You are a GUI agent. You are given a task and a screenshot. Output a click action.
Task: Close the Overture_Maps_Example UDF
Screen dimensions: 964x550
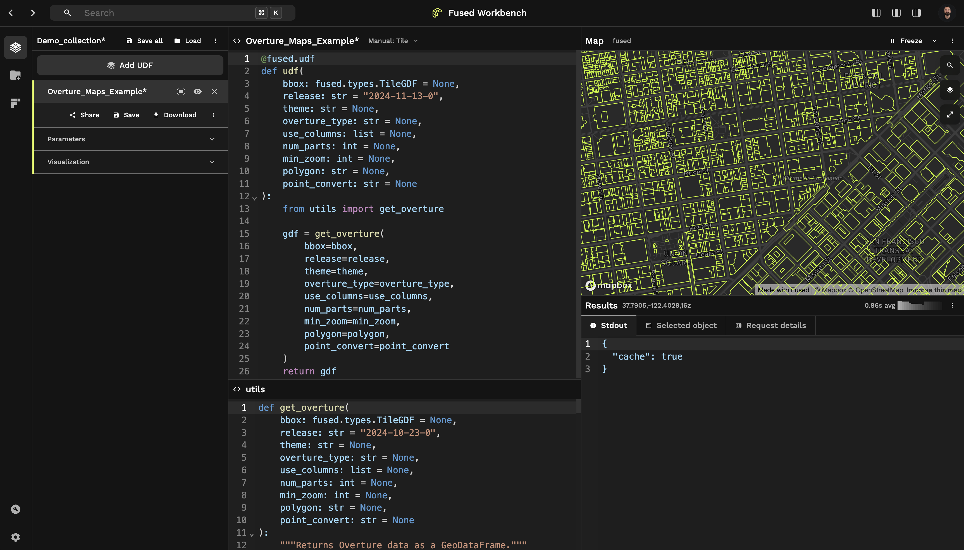pyautogui.click(x=214, y=91)
